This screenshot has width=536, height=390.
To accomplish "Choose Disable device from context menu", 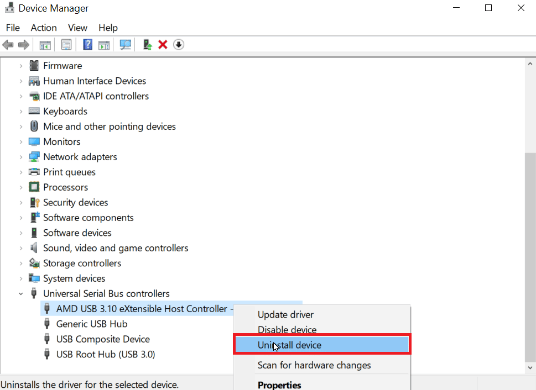I will coord(322,329).
